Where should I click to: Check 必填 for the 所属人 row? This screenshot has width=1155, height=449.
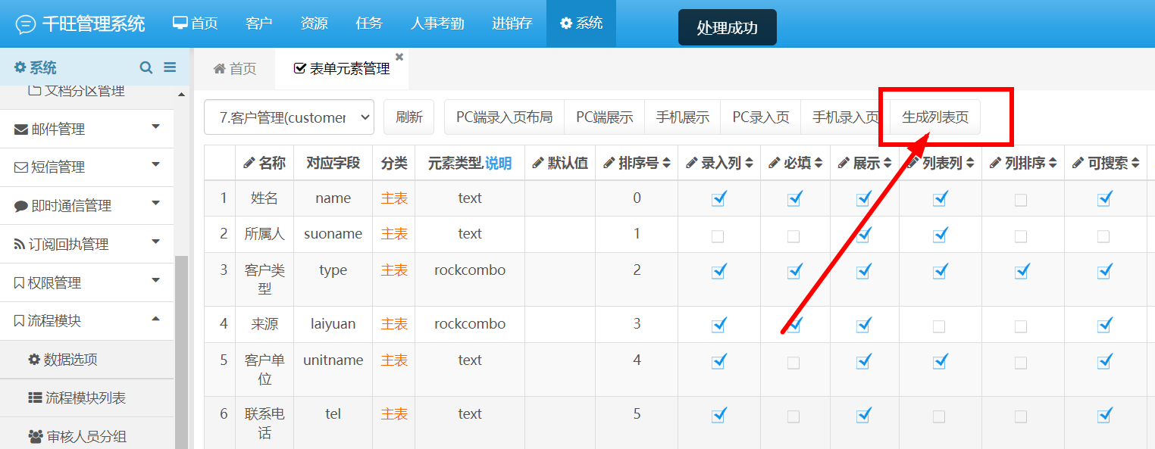click(x=793, y=236)
